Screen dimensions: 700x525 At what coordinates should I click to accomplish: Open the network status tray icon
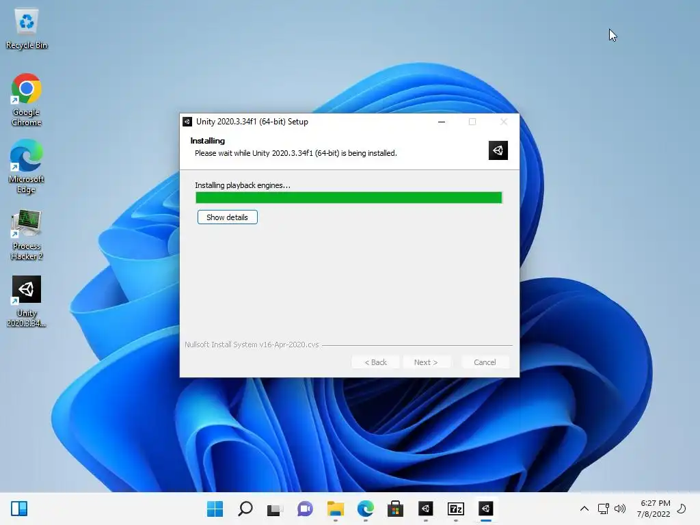604,509
